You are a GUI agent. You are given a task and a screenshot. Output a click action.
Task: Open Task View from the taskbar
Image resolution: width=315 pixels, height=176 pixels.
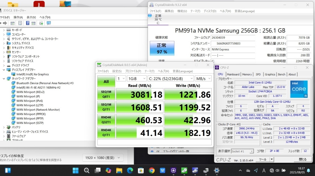98,170
